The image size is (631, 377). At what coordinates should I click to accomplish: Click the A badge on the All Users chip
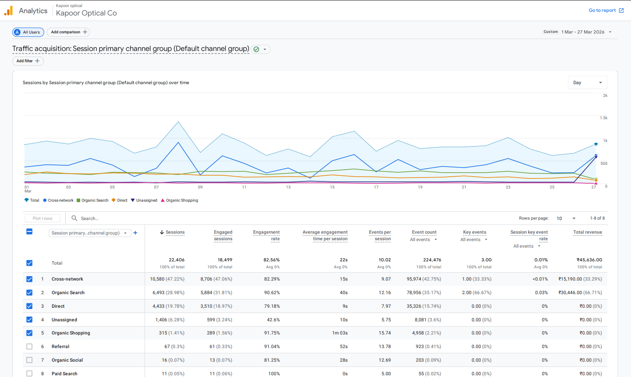click(x=17, y=32)
